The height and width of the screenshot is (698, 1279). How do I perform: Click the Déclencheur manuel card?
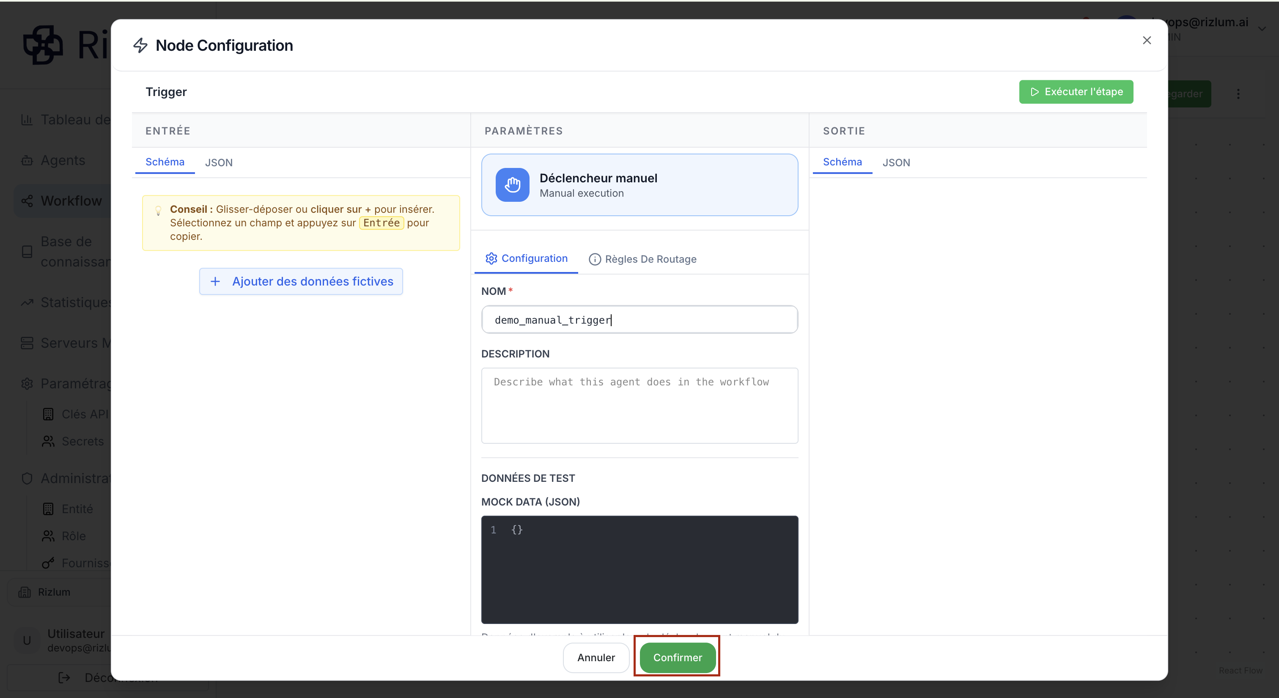639,185
